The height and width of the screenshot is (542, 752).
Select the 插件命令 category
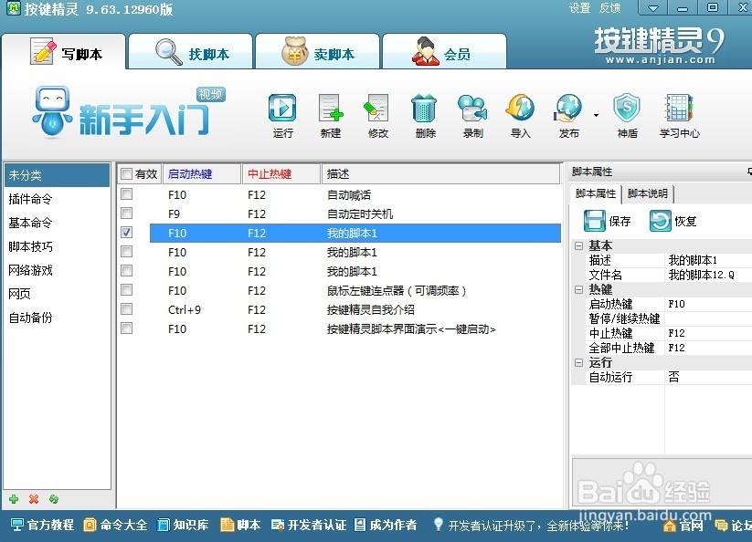coord(57,199)
